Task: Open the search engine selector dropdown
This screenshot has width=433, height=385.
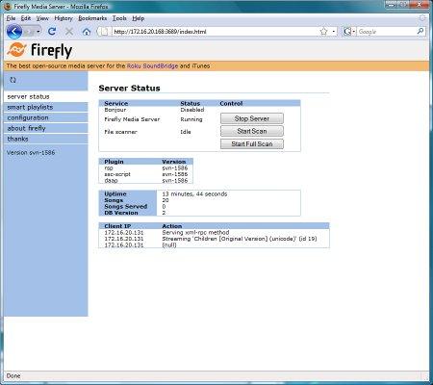Action: (x=349, y=32)
